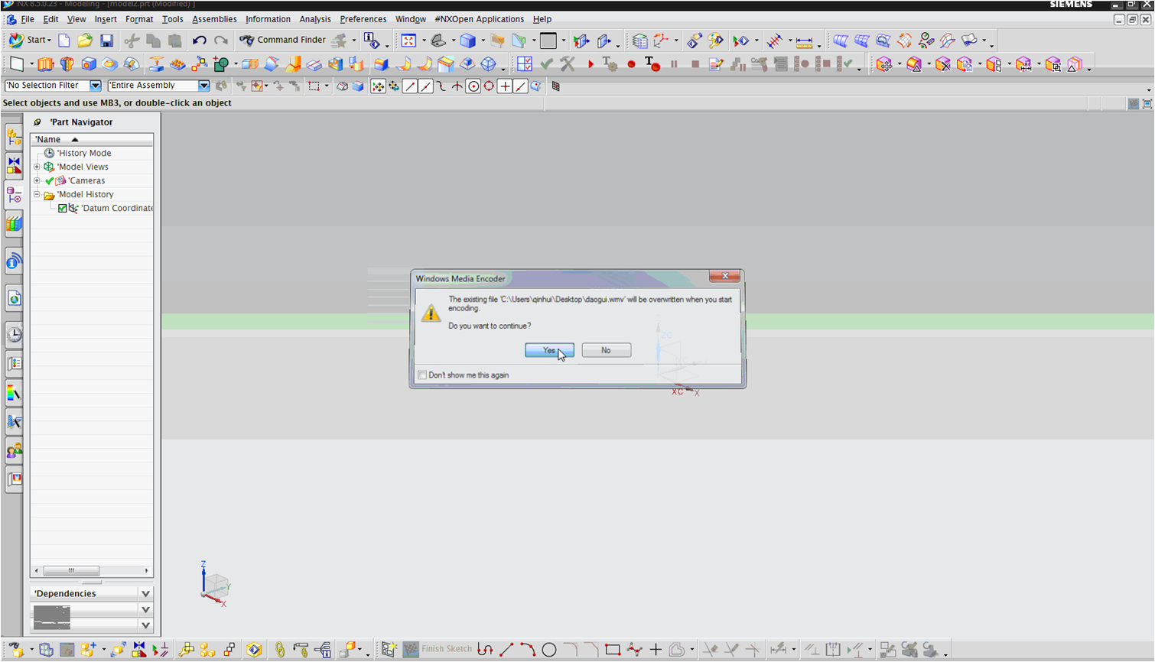Expand the Dependencies panel
The height and width of the screenshot is (662, 1155).
pos(145,594)
